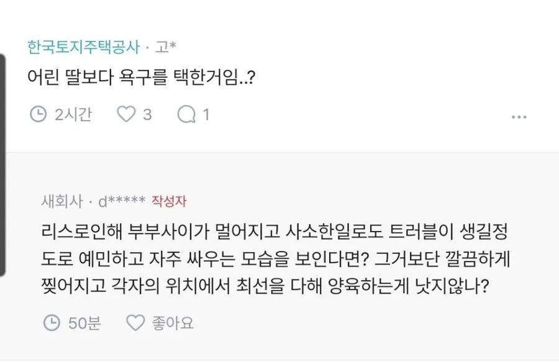559x362 pixels.
Task: Like the reply using its heart icon
Action: click(x=135, y=323)
